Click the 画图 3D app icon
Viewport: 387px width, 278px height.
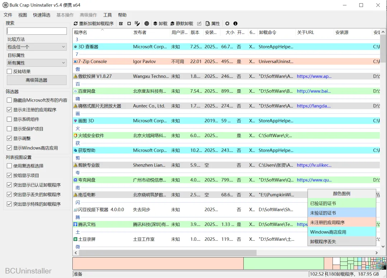point(76,121)
